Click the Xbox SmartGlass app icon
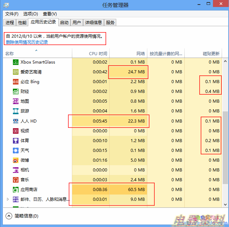Image resolution: width=229 pixels, height=227 pixels. [16, 62]
